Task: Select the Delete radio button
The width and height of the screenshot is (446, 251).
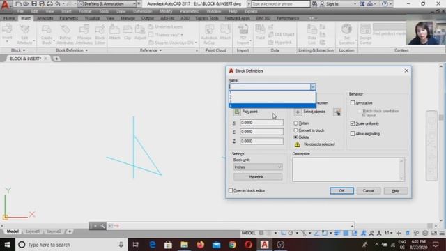Action: point(295,137)
